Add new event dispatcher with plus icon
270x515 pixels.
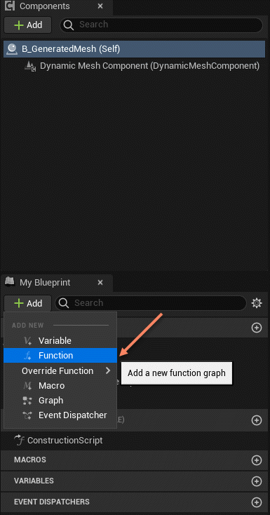257,502
